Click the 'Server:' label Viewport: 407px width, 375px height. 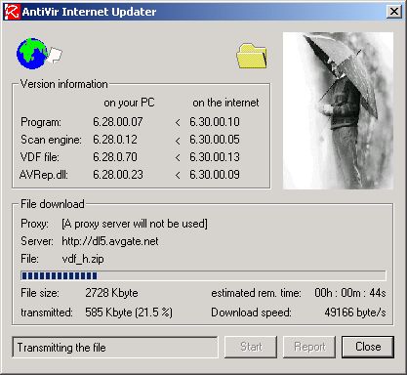(37, 241)
